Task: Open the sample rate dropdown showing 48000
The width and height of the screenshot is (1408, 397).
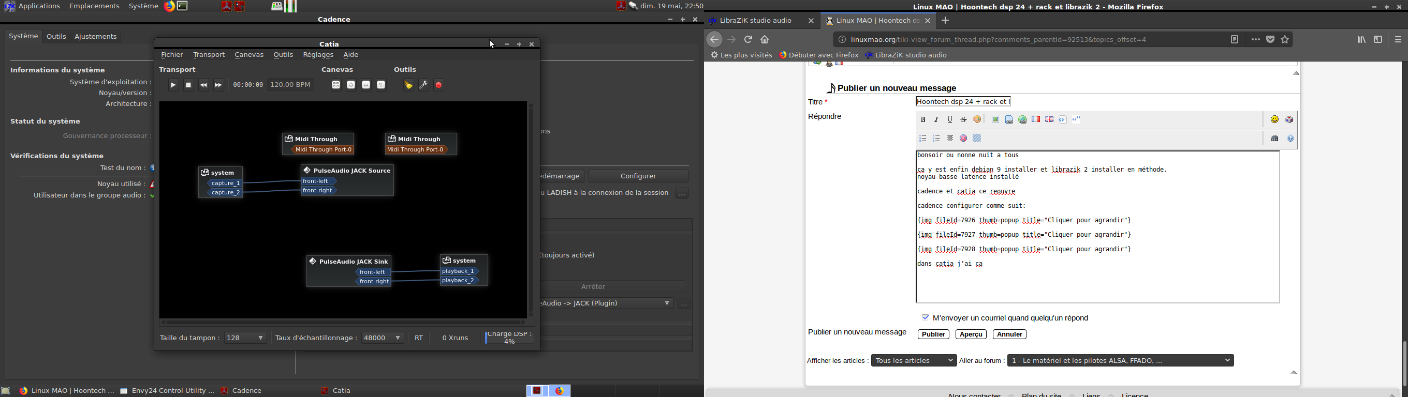Action: pyautogui.click(x=383, y=338)
